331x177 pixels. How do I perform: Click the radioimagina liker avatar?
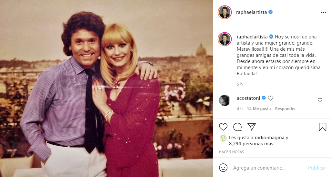[x=223, y=138]
